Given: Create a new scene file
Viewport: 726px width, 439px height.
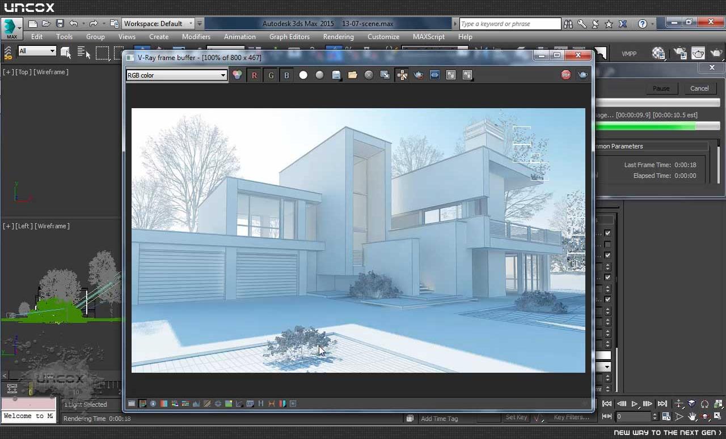Looking at the screenshot, I should tap(33, 24).
